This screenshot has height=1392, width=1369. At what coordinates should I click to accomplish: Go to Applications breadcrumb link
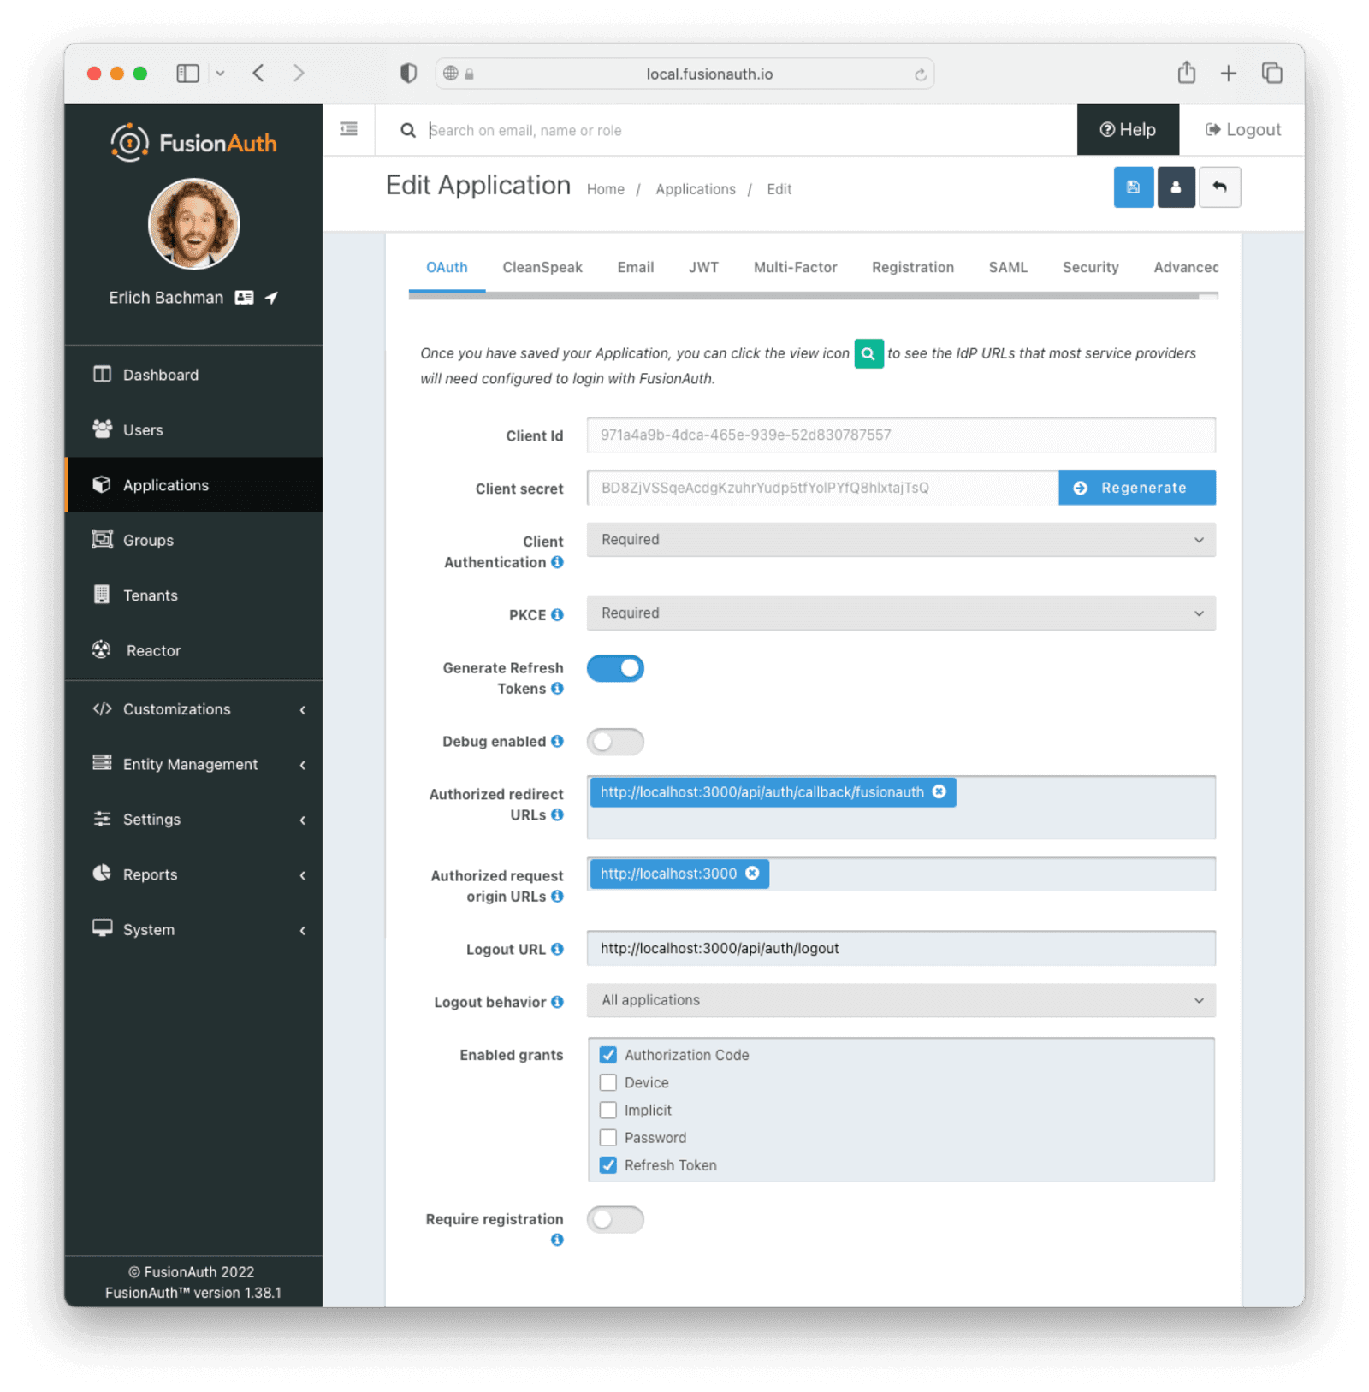coord(696,189)
